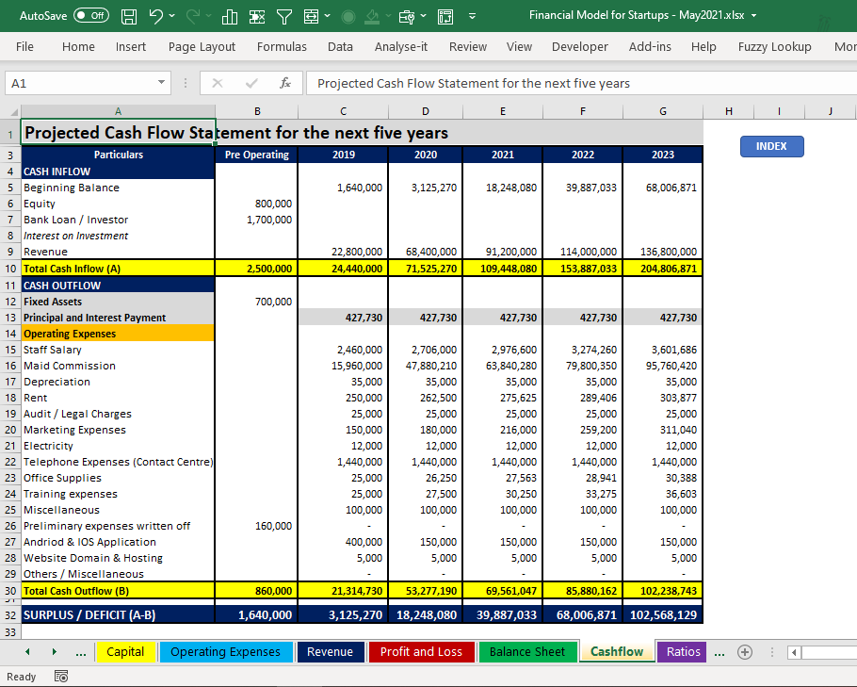Click the green circle record icon
Viewport: 857px width, 687px height.
348,16
